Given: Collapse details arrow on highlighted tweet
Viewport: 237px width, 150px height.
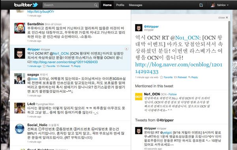Looking at the screenshot, I should [x=126, y=49].
